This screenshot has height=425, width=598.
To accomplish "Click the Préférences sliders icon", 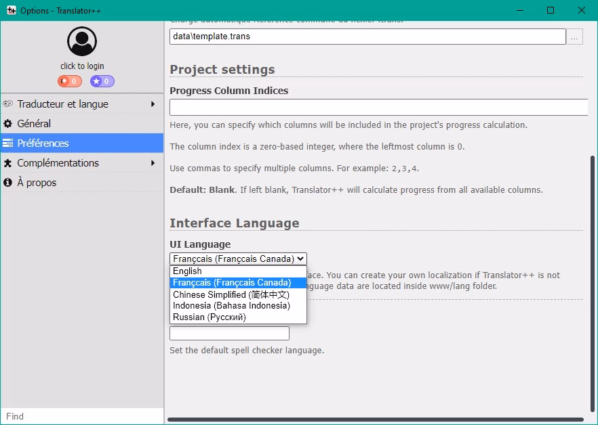I will pos(7,143).
